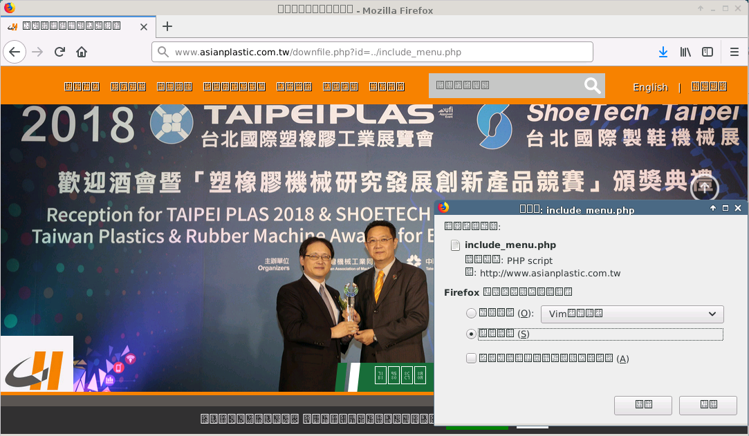The width and height of the screenshot is (749, 436).
Task: Select the 'Save file (S)' radio option
Action: [471, 334]
